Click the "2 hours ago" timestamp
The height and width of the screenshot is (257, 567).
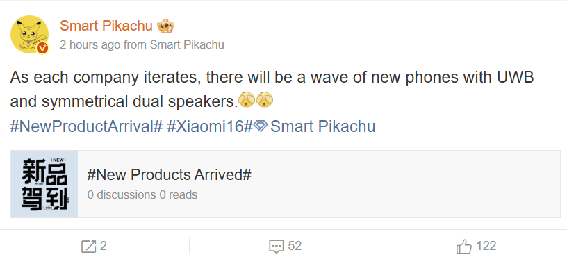90,45
